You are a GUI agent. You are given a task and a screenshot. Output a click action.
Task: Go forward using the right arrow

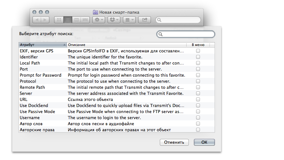[x=45, y=20]
